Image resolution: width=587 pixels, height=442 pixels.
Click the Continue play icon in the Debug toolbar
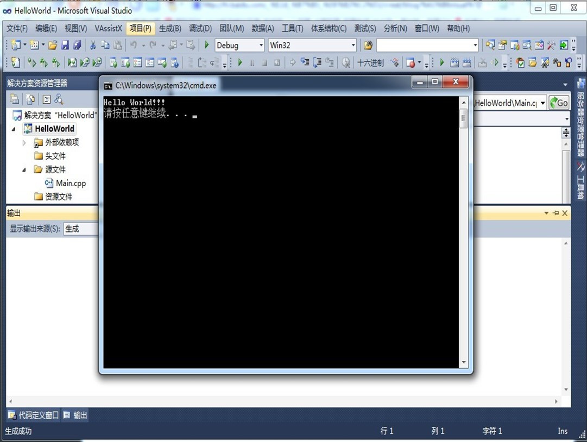240,62
